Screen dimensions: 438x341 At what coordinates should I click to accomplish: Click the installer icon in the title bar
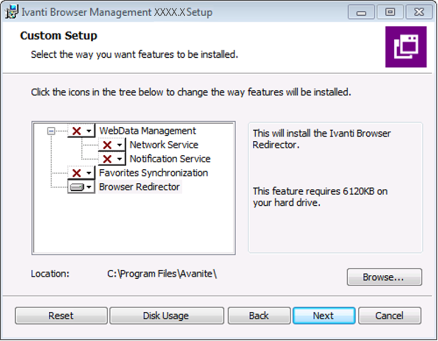[12, 12]
